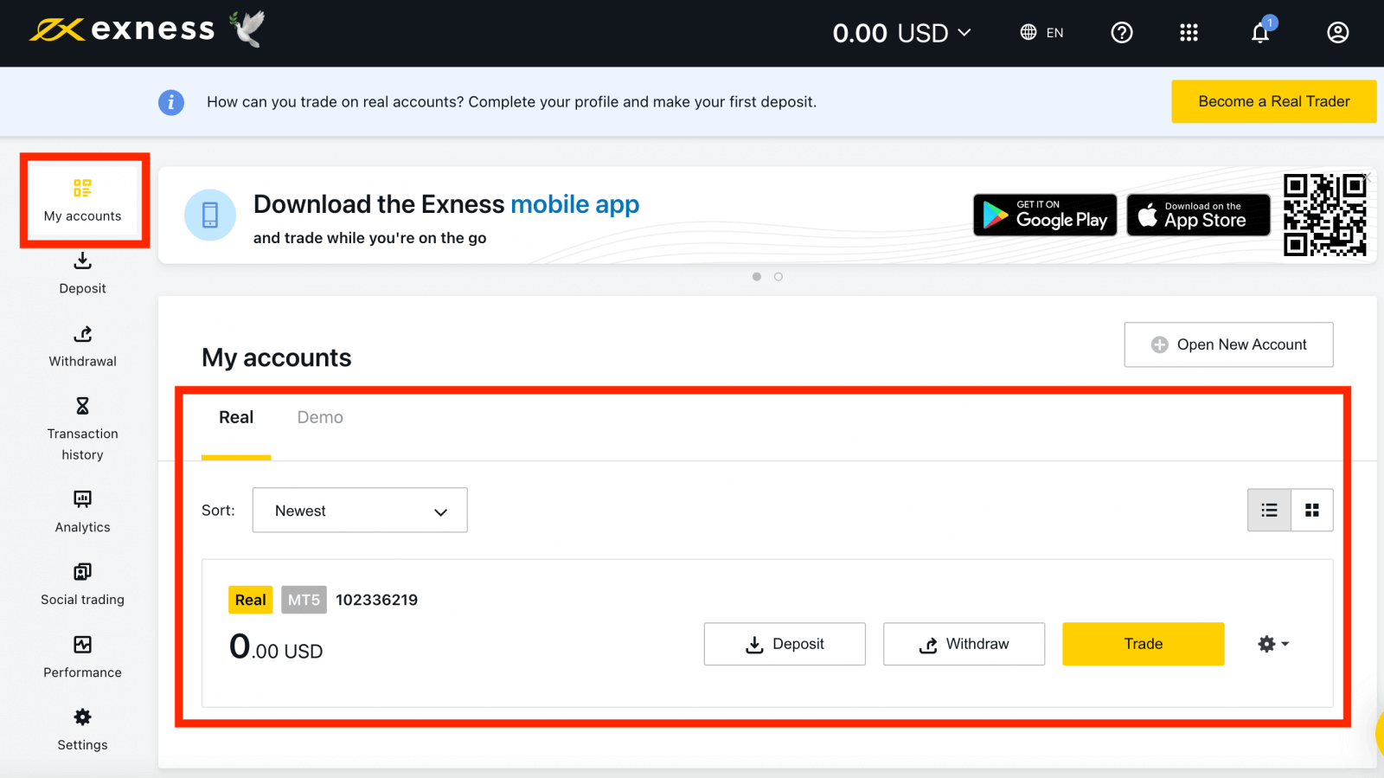Switch to grid view layout
This screenshot has height=778, width=1384.
pyautogui.click(x=1312, y=511)
